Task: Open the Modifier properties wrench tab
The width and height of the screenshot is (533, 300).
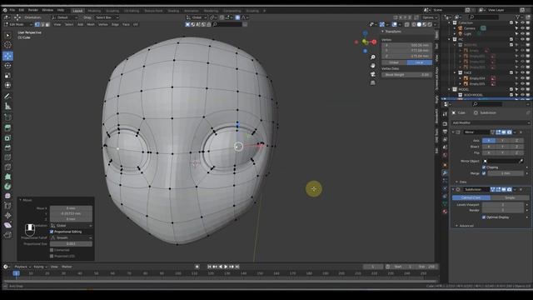Action: (445, 172)
